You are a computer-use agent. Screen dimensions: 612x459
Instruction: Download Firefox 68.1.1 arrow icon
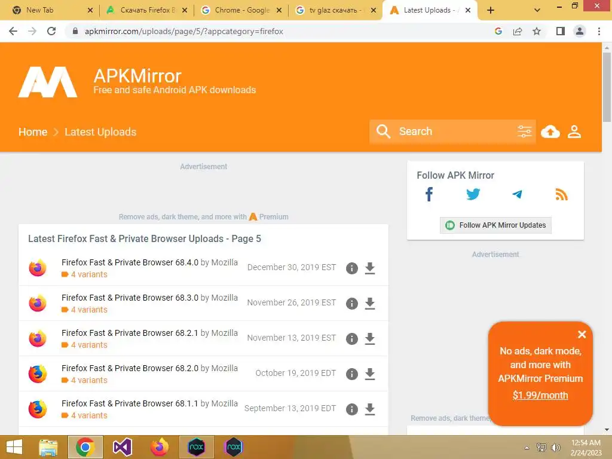tap(369, 409)
